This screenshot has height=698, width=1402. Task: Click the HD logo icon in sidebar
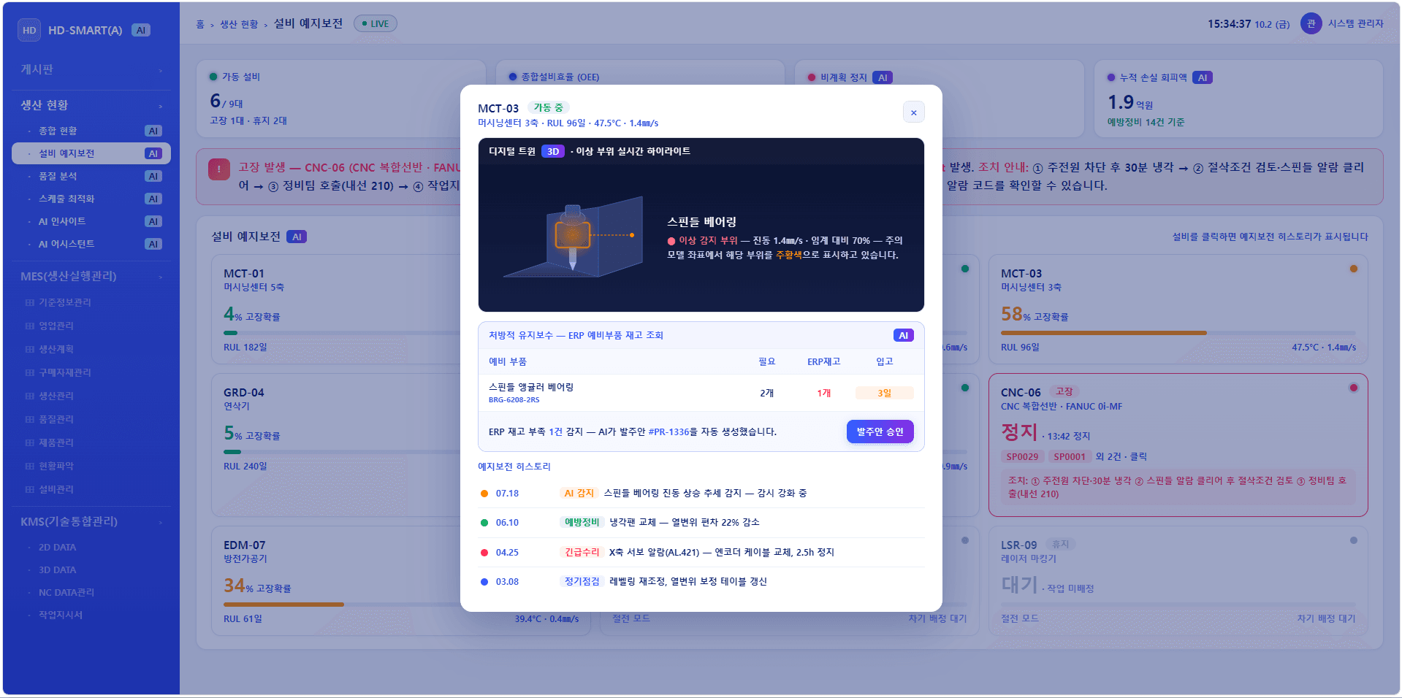(x=29, y=30)
